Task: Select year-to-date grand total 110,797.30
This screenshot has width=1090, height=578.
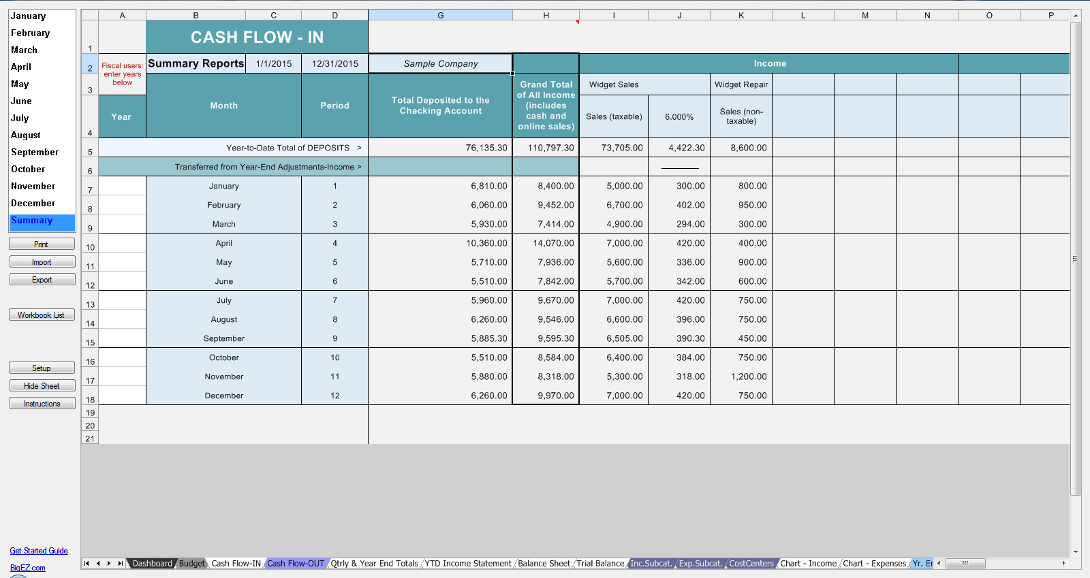Action: 546,148
